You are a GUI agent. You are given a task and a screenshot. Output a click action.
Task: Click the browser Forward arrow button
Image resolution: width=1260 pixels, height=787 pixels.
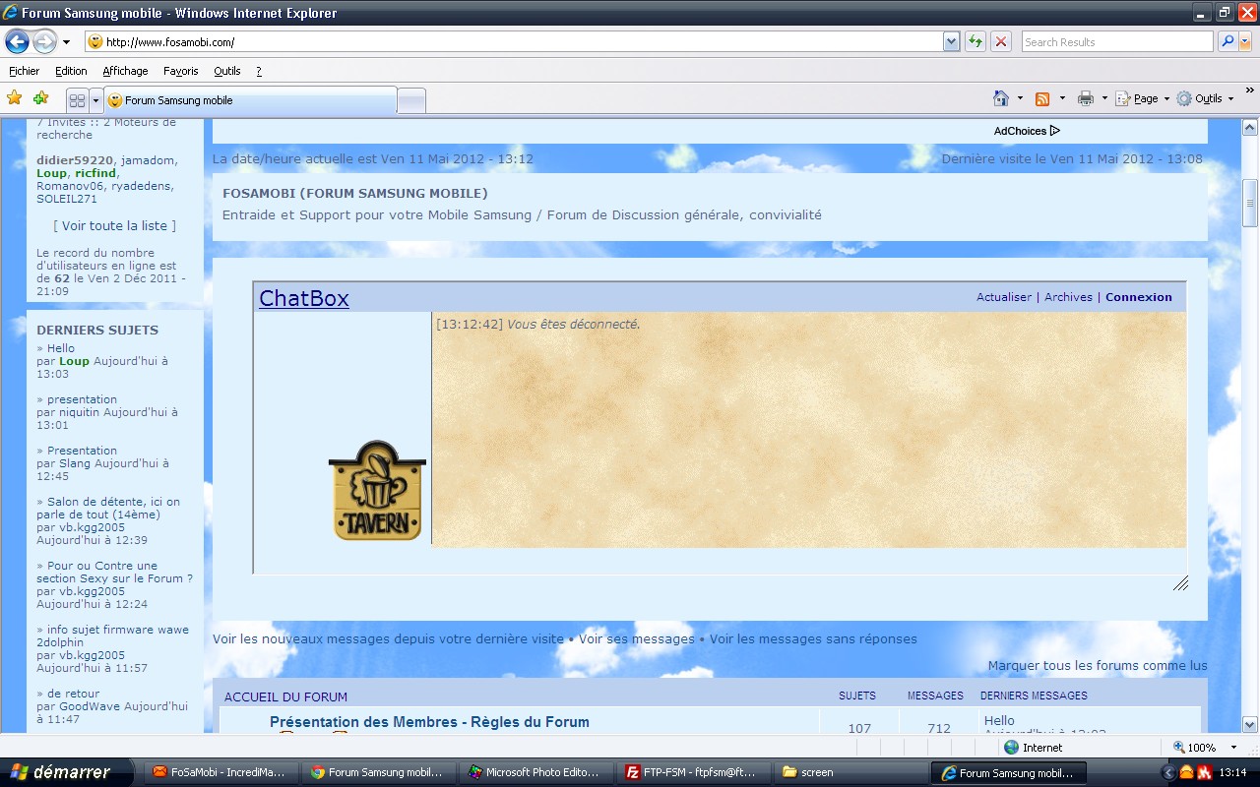point(45,41)
